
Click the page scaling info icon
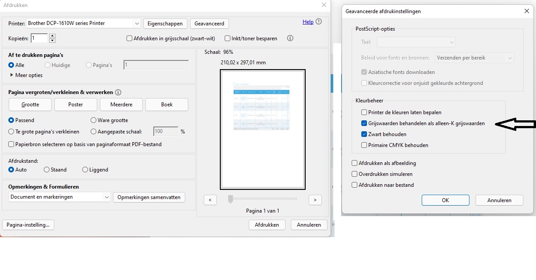[x=118, y=92]
